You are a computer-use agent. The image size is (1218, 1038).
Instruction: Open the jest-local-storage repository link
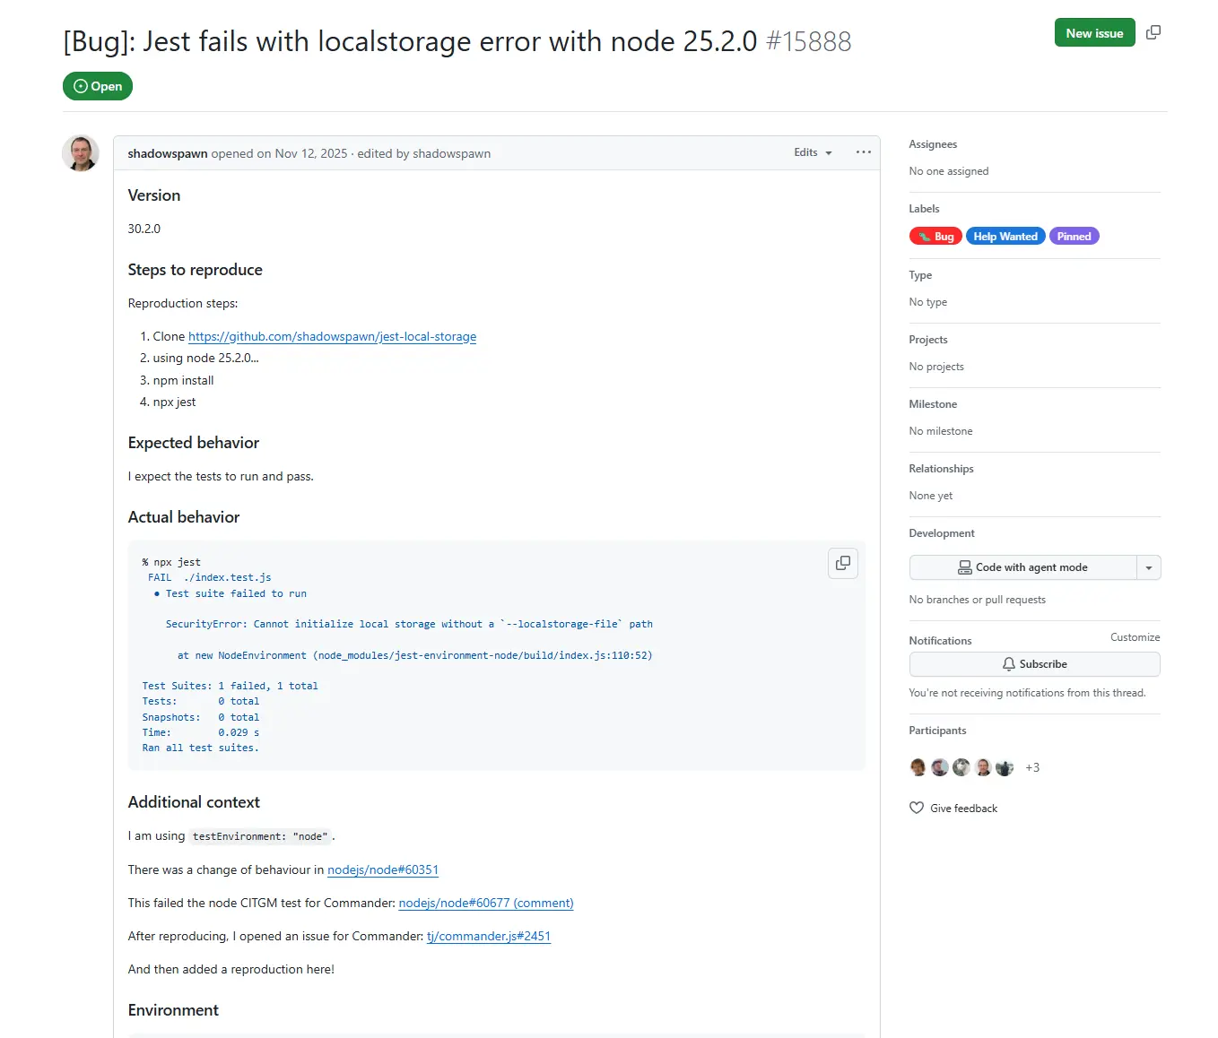pyautogui.click(x=332, y=336)
